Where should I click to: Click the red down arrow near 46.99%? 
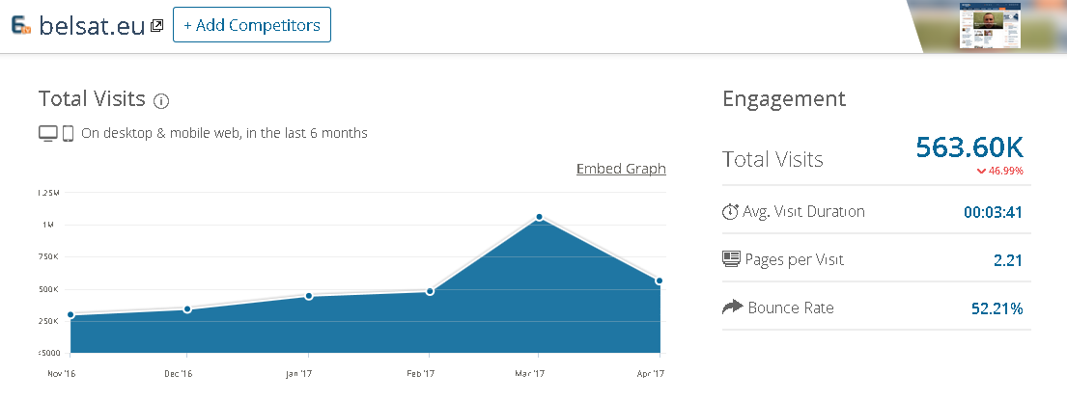point(981,172)
